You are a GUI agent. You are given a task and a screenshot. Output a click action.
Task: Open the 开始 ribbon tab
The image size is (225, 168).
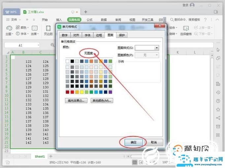[45, 20]
